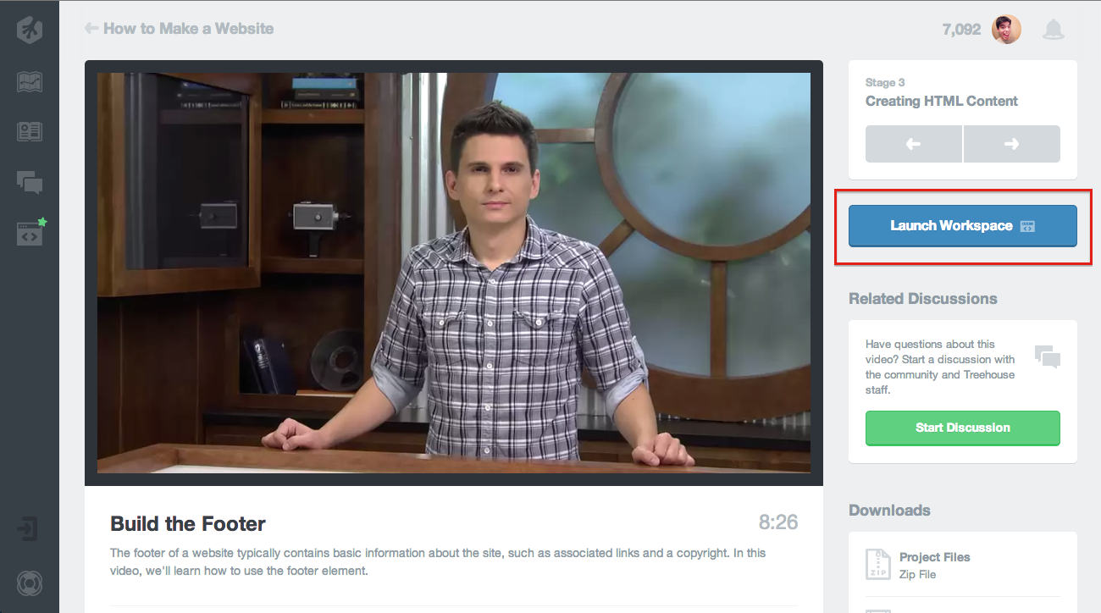This screenshot has height=613, width=1101.
Task: Click the Downloads heading
Action: pos(889,511)
